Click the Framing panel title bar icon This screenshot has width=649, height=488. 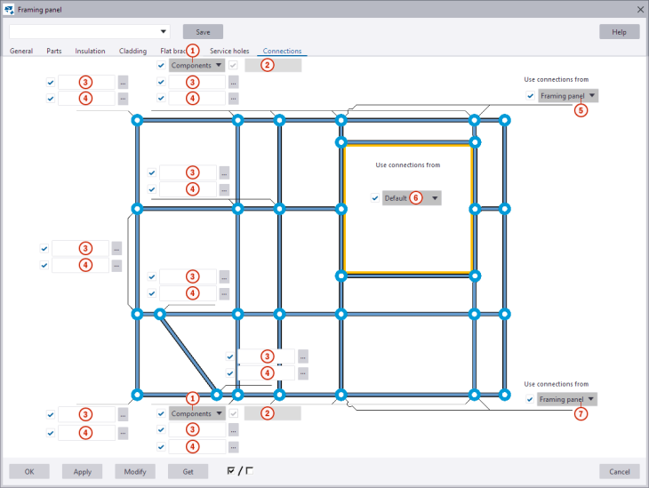click(x=9, y=9)
